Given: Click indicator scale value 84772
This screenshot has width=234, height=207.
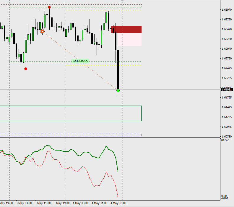Looking at the screenshot, I should click(x=225, y=140).
